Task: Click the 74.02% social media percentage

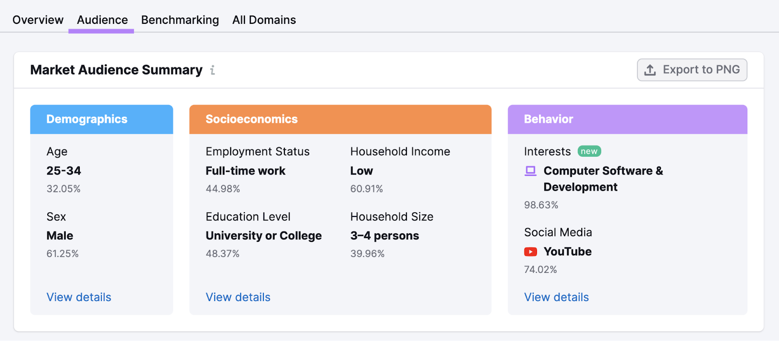Action: [x=540, y=269]
